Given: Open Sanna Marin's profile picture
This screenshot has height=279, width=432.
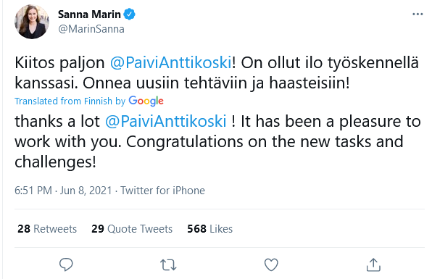Looking at the screenshot, I should tap(32, 22).
